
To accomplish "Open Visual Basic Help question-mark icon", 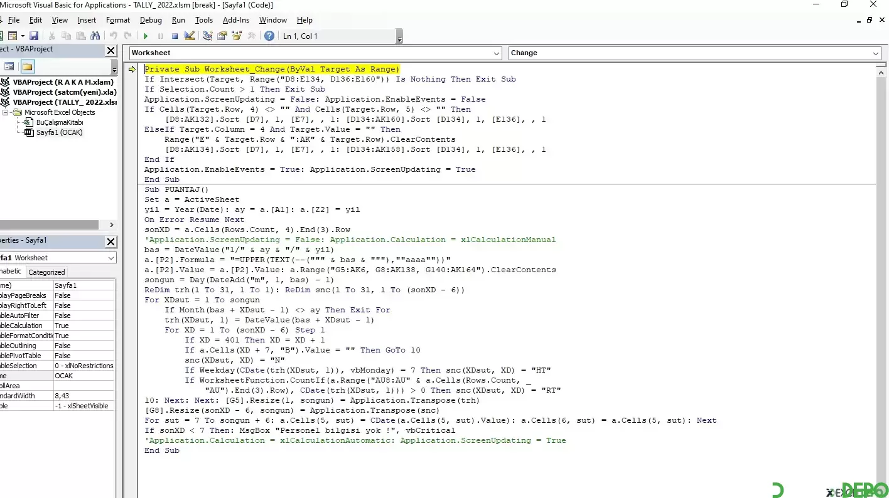I will [x=269, y=36].
